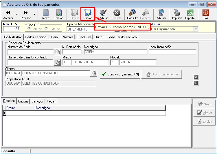Click the lookup icon beside Número de Série

(x=58, y=52)
